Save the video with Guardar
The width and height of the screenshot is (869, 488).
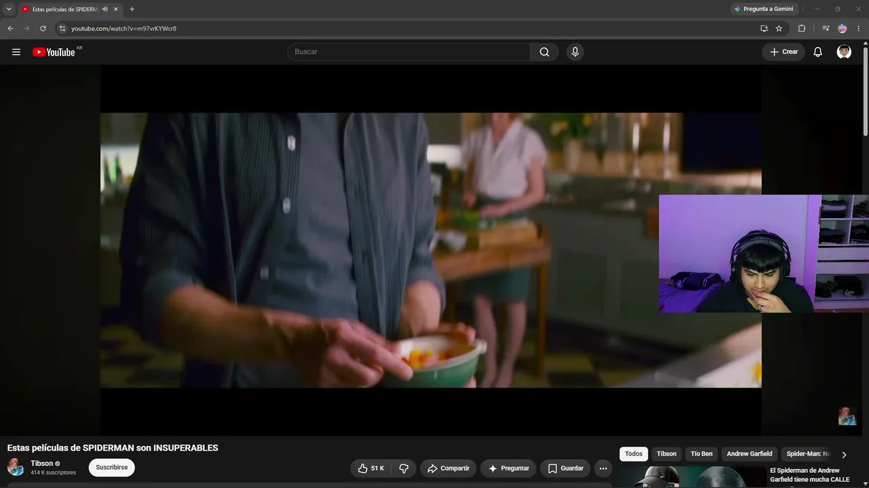pyautogui.click(x=566, y=468)
